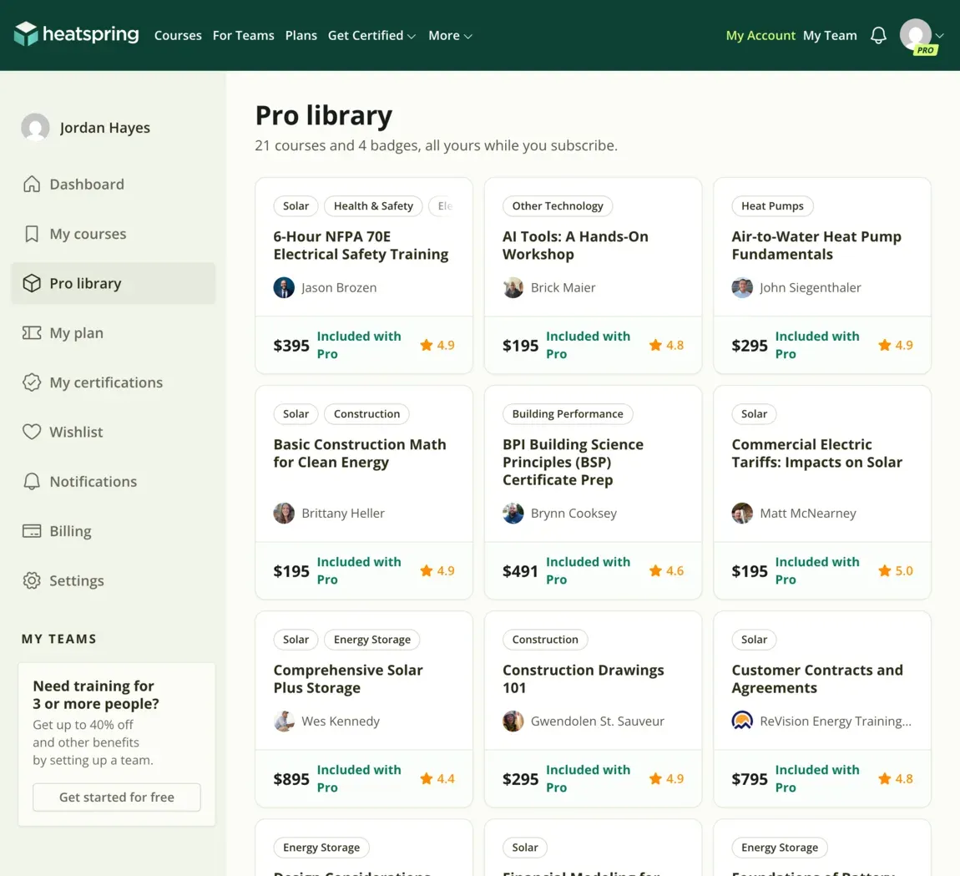Screen dimensions: 960x876
Task: Click the Settings gear icon
Action: (32, 580)
